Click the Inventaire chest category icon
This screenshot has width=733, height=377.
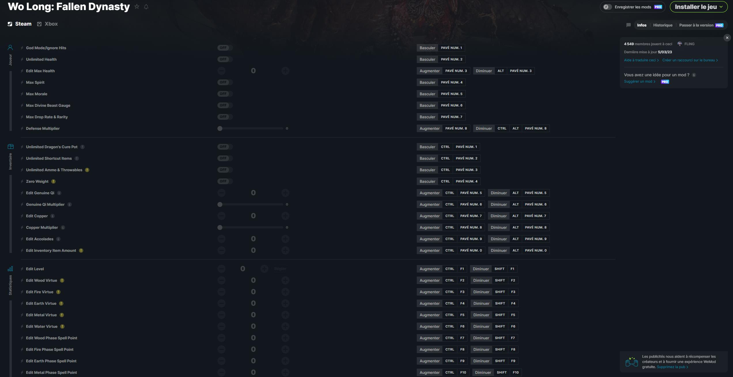[10, 146]
